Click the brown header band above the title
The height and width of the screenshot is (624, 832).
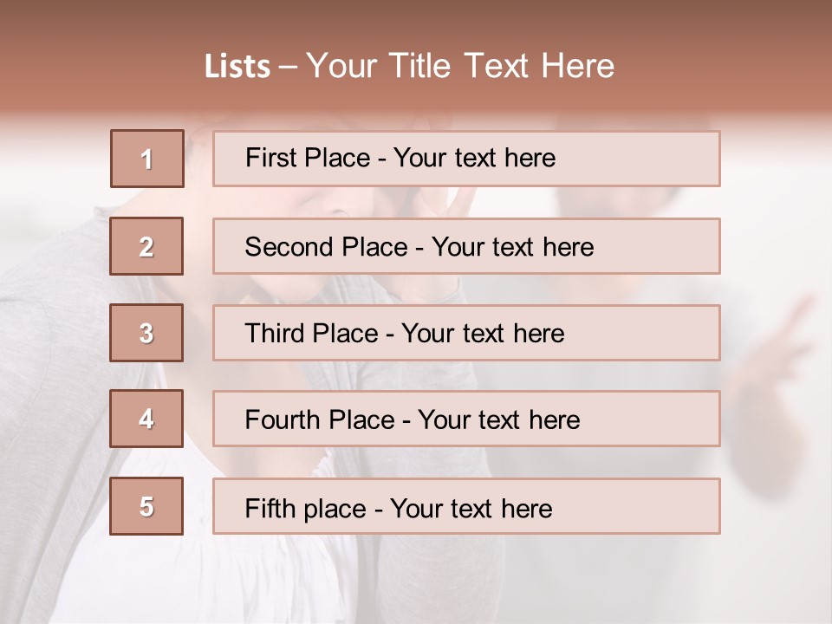pos(416,21)
